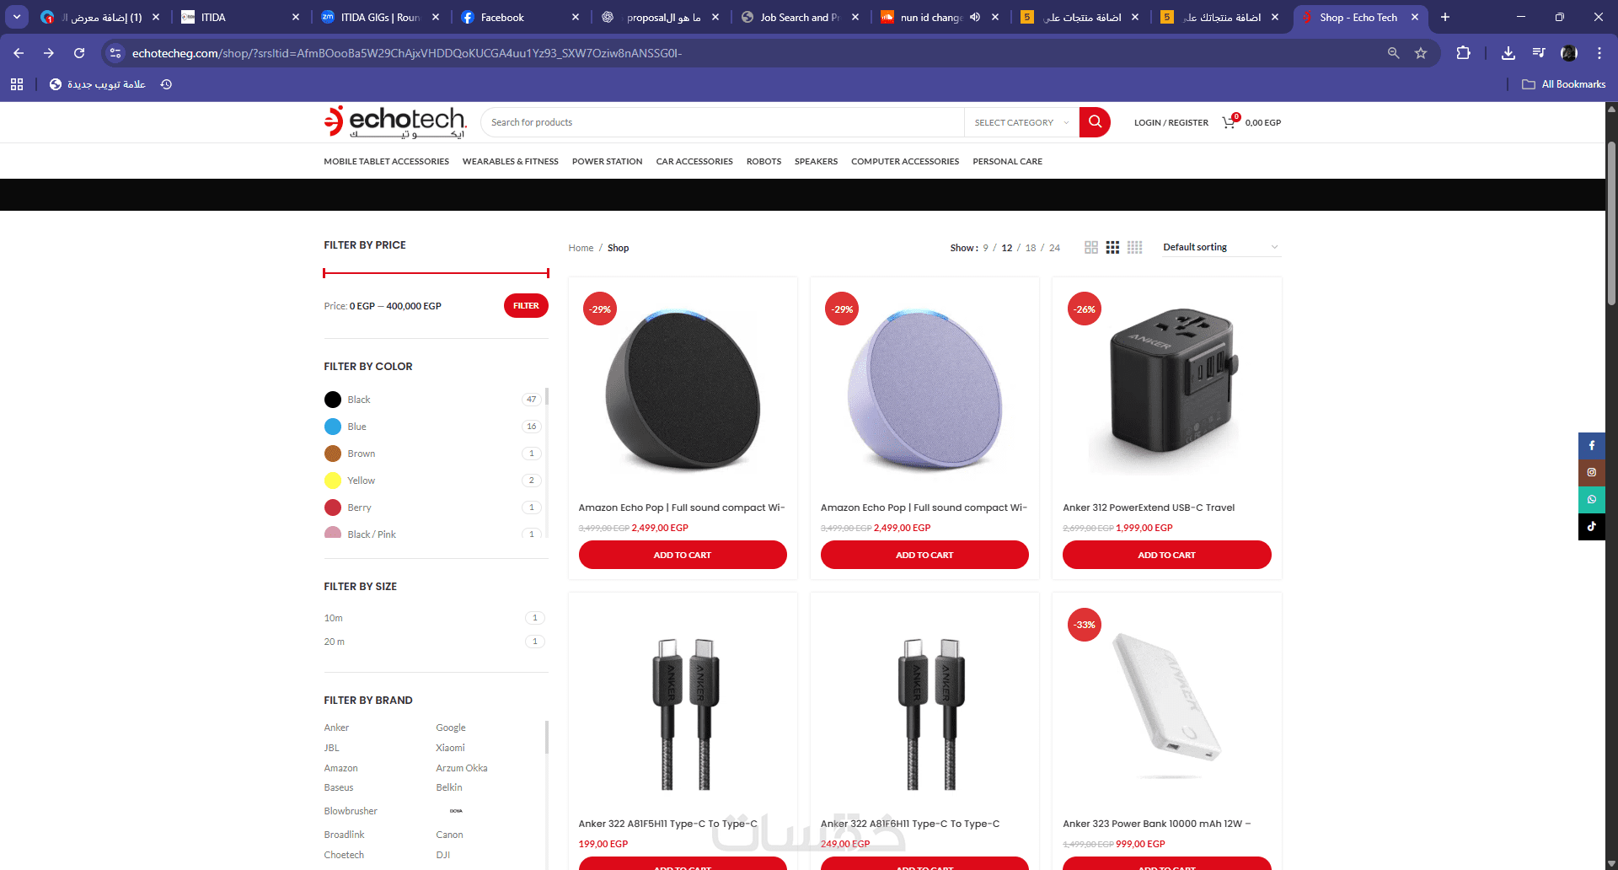Go to the Home breadcrumb link
The height and width of the screenshot is (870, 1618).
(x=581, y=248)
